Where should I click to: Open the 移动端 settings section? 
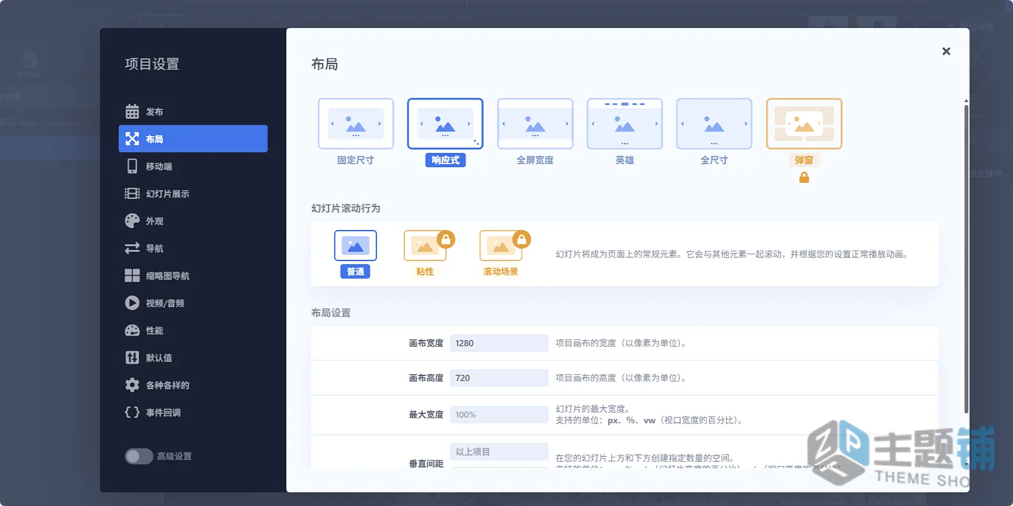coord(193,166)
